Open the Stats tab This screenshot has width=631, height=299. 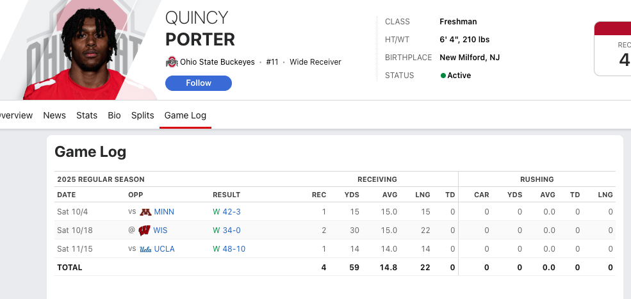tap(86, 115)
